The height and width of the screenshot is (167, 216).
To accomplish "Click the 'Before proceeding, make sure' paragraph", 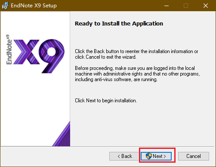I will click(137, 74).
